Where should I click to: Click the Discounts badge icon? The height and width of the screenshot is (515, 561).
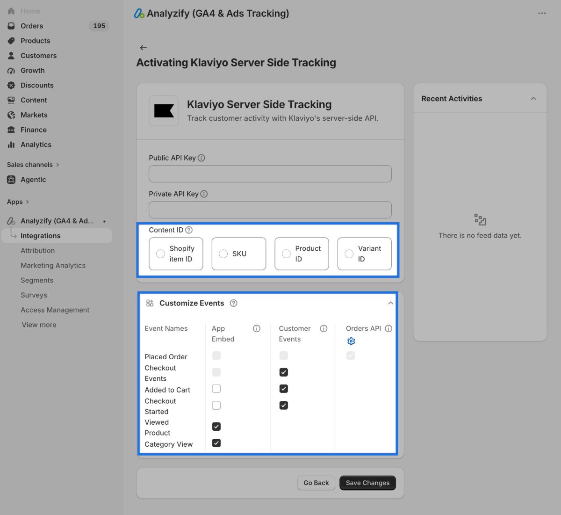pyautogui.click(x=11, y=85)
